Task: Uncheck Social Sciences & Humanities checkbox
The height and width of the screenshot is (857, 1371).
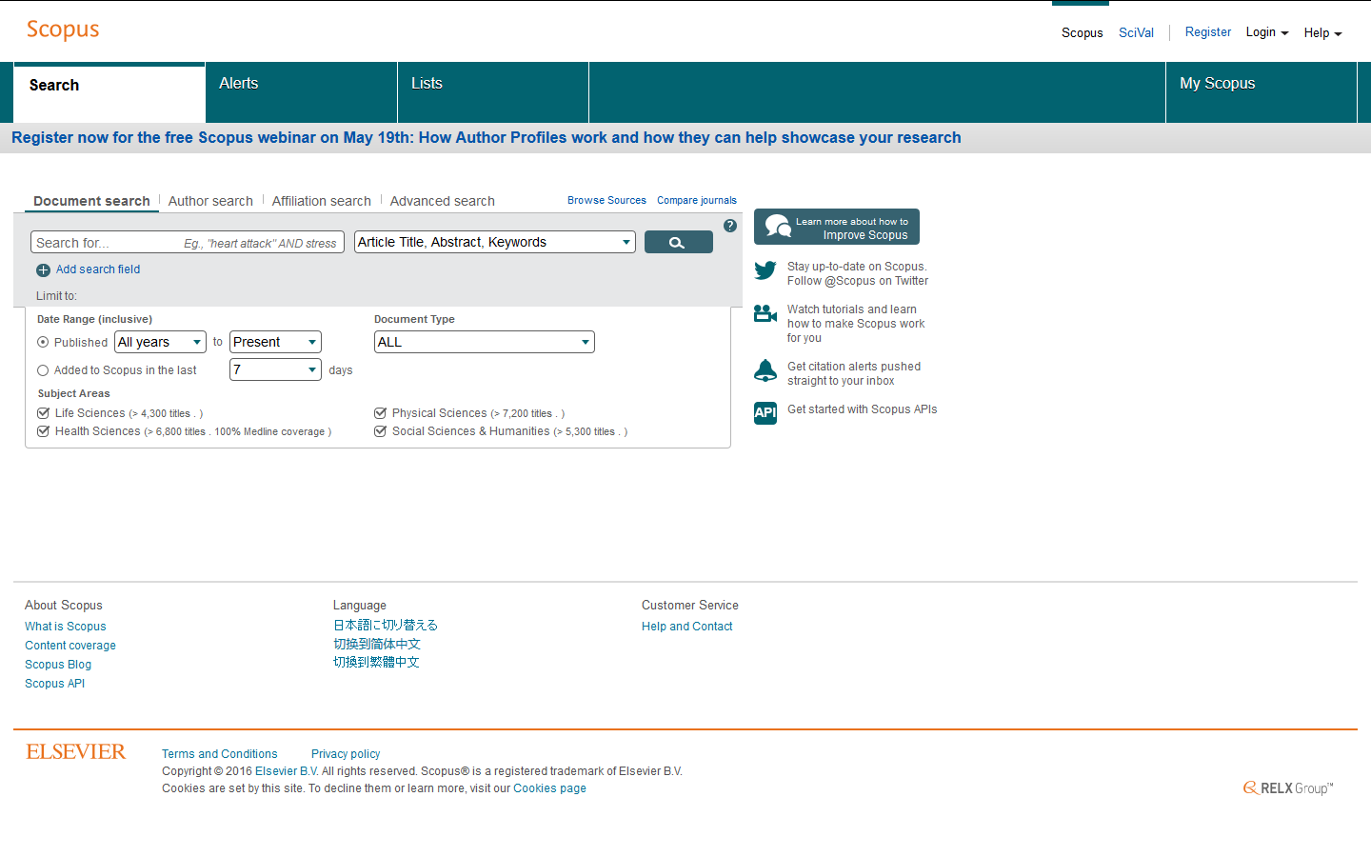Action: (x=380, y=431)
